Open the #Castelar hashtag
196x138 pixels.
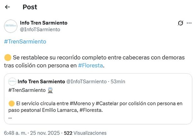point(107,103)
